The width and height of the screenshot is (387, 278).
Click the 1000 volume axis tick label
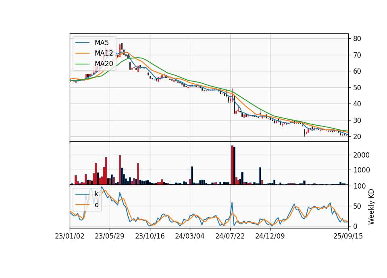(361, 170)
